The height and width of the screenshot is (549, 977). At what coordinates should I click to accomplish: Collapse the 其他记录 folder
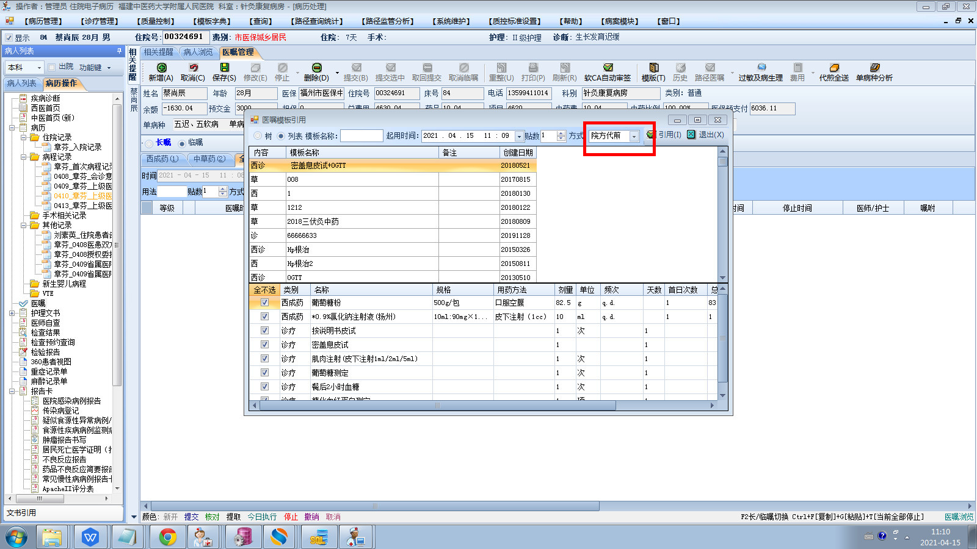23,226
